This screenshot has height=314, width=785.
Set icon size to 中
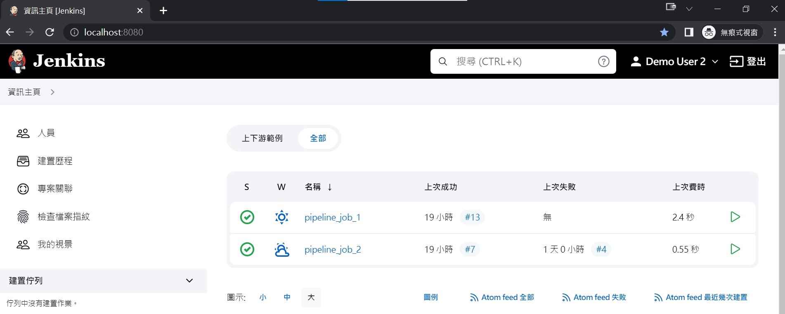287,297
